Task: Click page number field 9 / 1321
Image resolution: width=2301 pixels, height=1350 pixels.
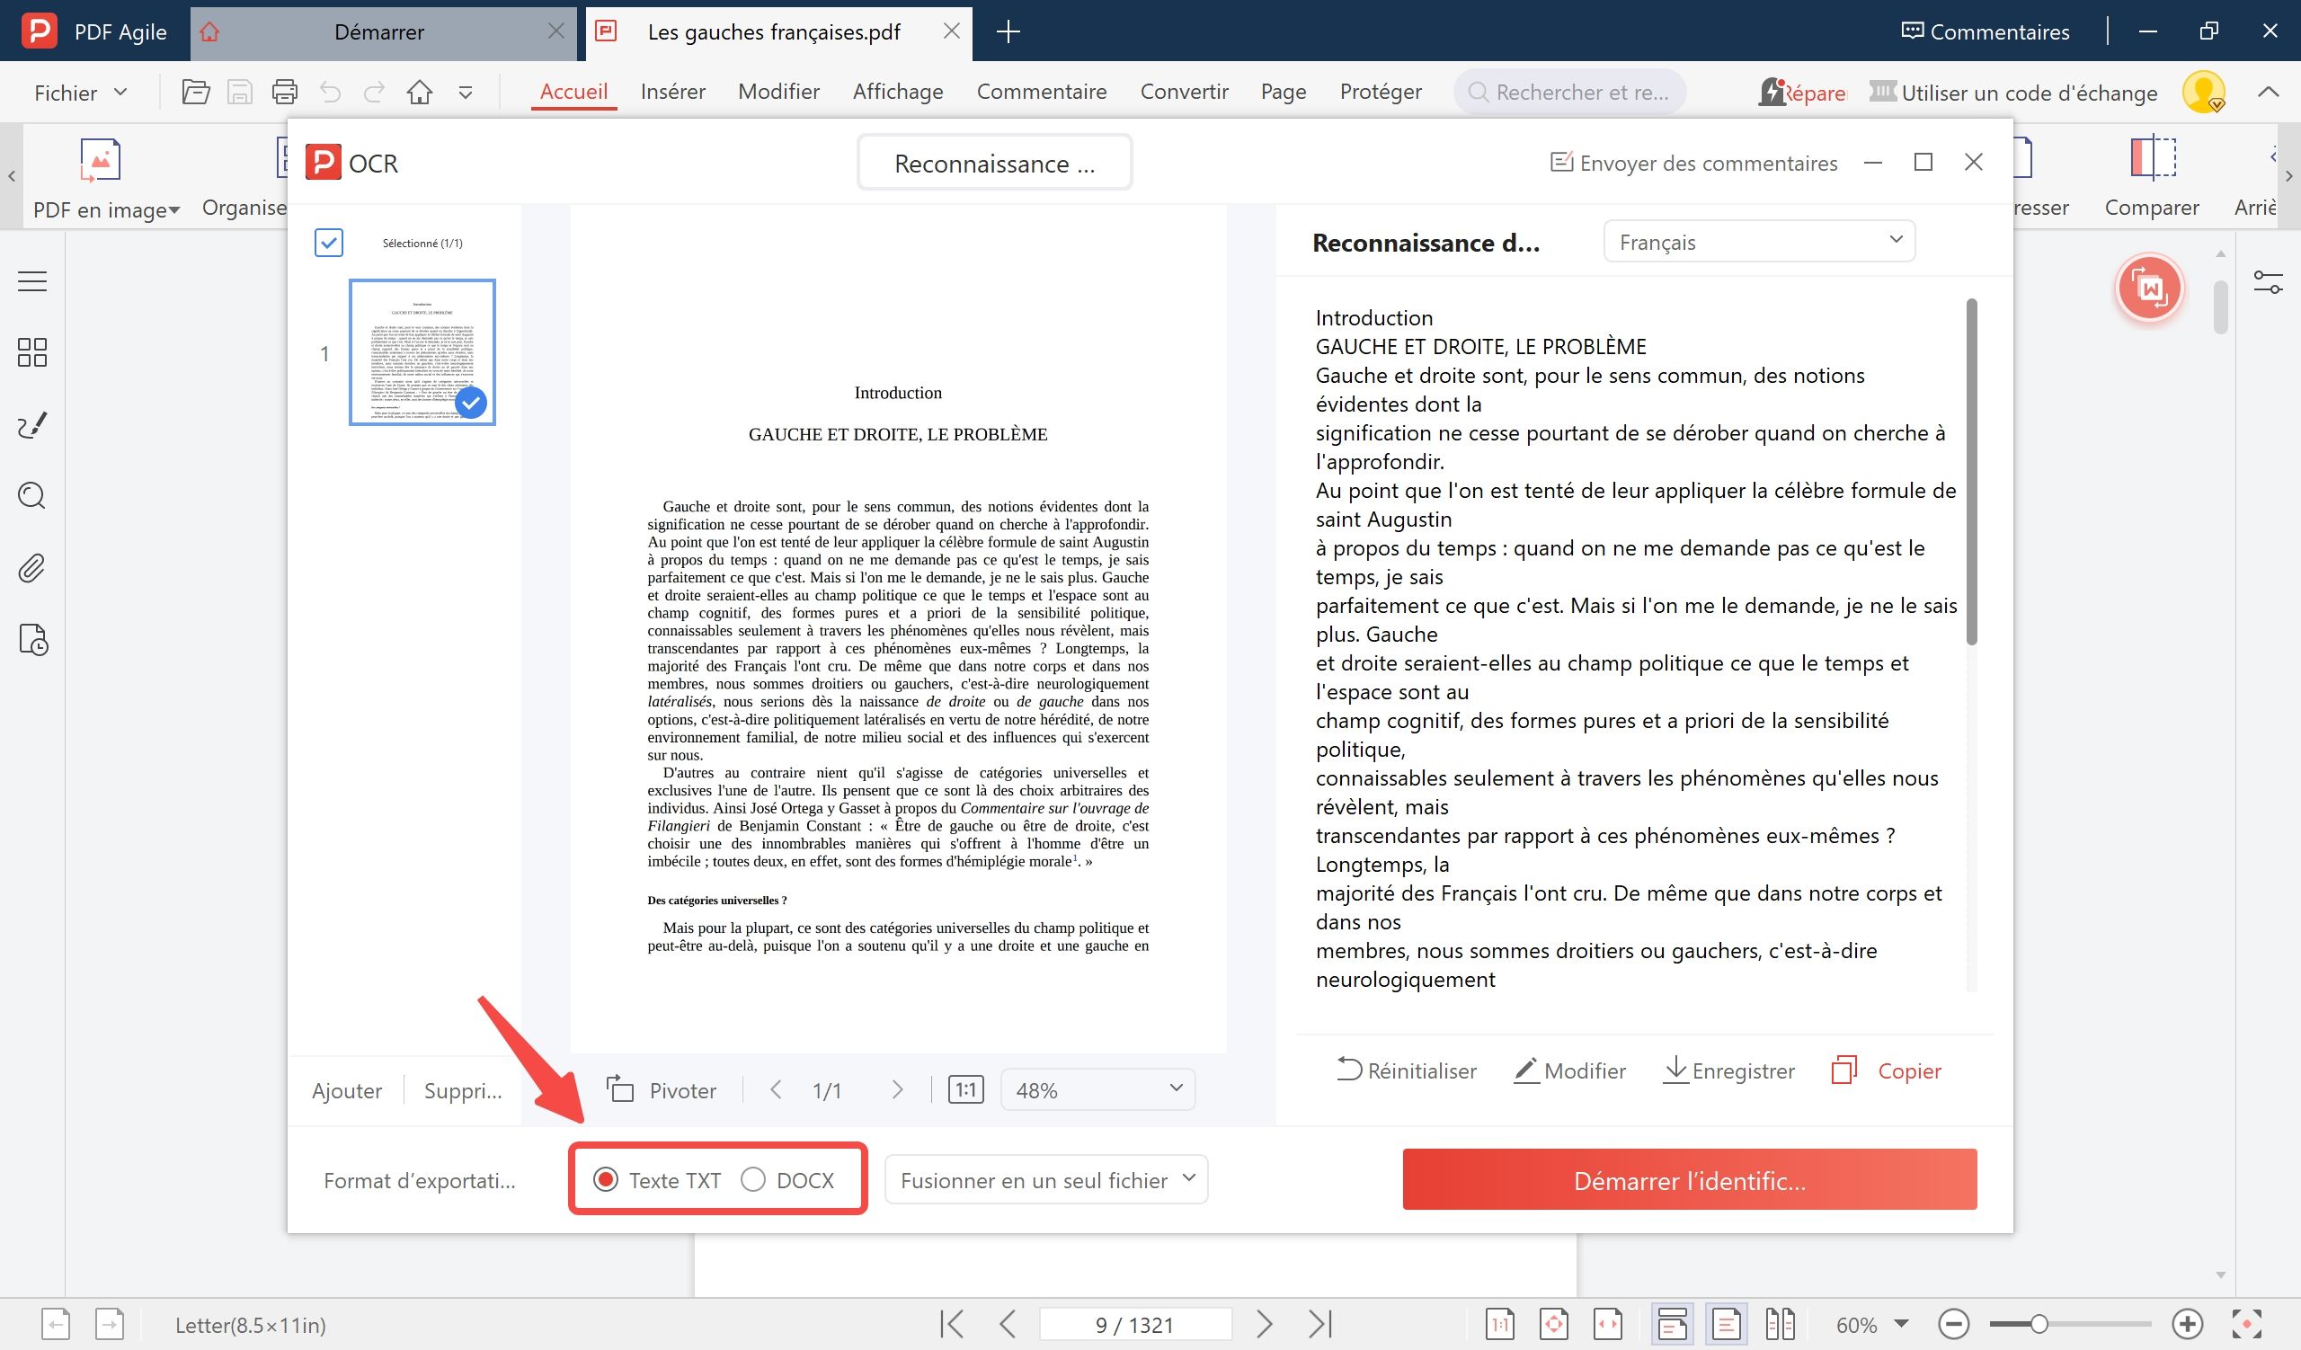Action: (x=1134, y=1324)
